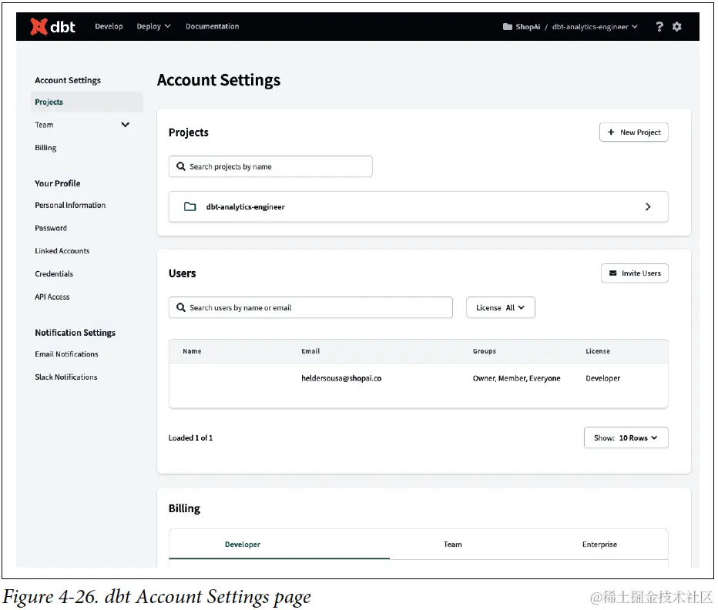Open the Show 10 Rows dropdown

pyautogui.click(x=626, y=437)
